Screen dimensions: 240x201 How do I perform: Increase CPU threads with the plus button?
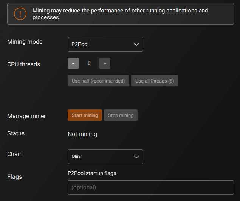[105, 63]
